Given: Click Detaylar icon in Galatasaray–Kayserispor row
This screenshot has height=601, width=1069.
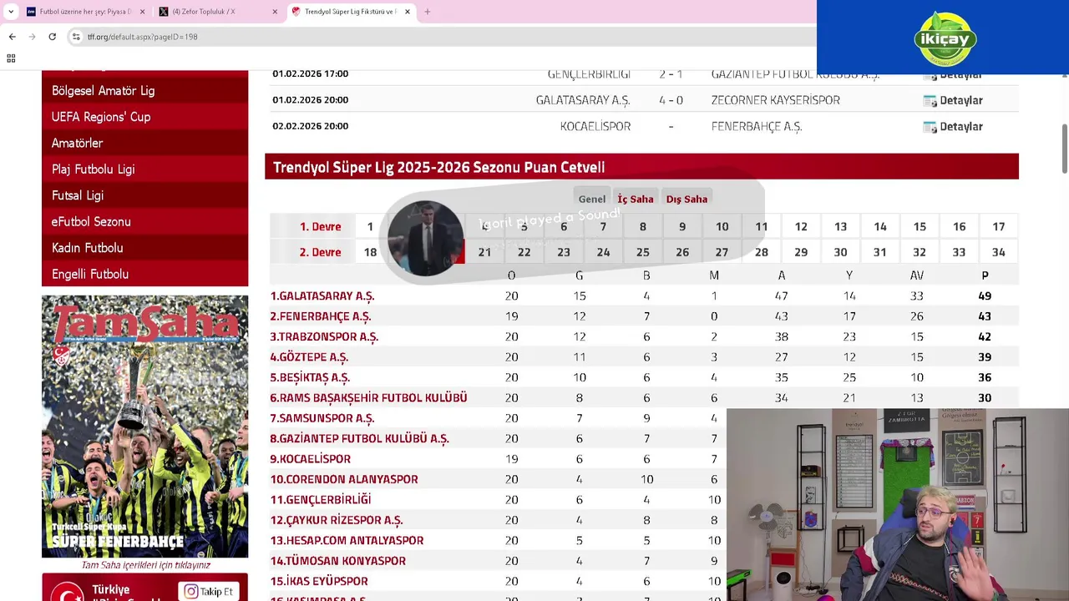Looking at the screenshot, I should click(x=930, y=101).
